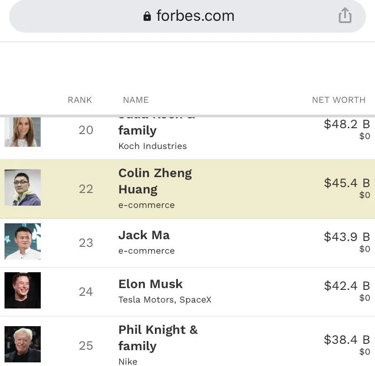Viewport: 375px width, 366px height.
Task: Open the rank 22 profile photo
Action: 23,188
